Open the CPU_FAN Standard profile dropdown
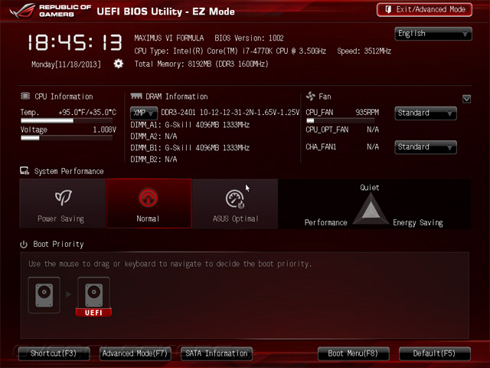Image resolution: width=490 pixels, height=368 pixels. (x=426, y=113)
